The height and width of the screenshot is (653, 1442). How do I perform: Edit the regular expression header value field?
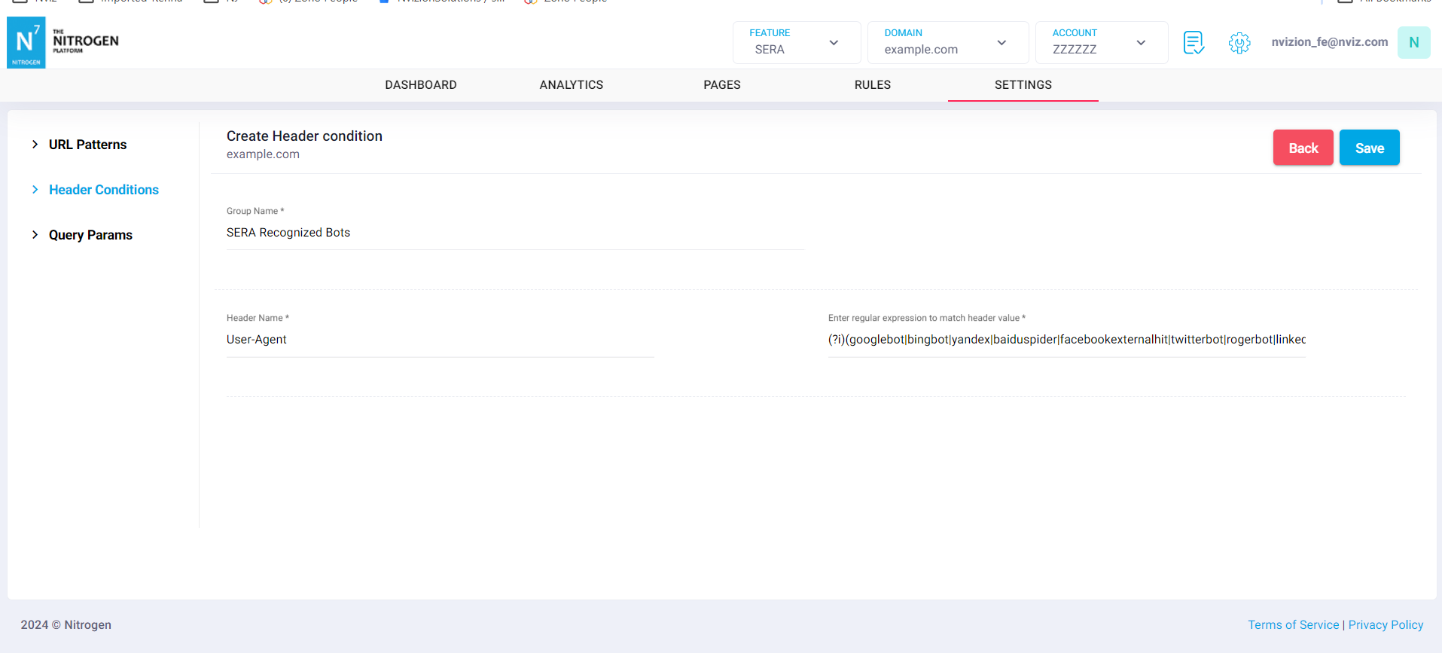coord(1066,340)
